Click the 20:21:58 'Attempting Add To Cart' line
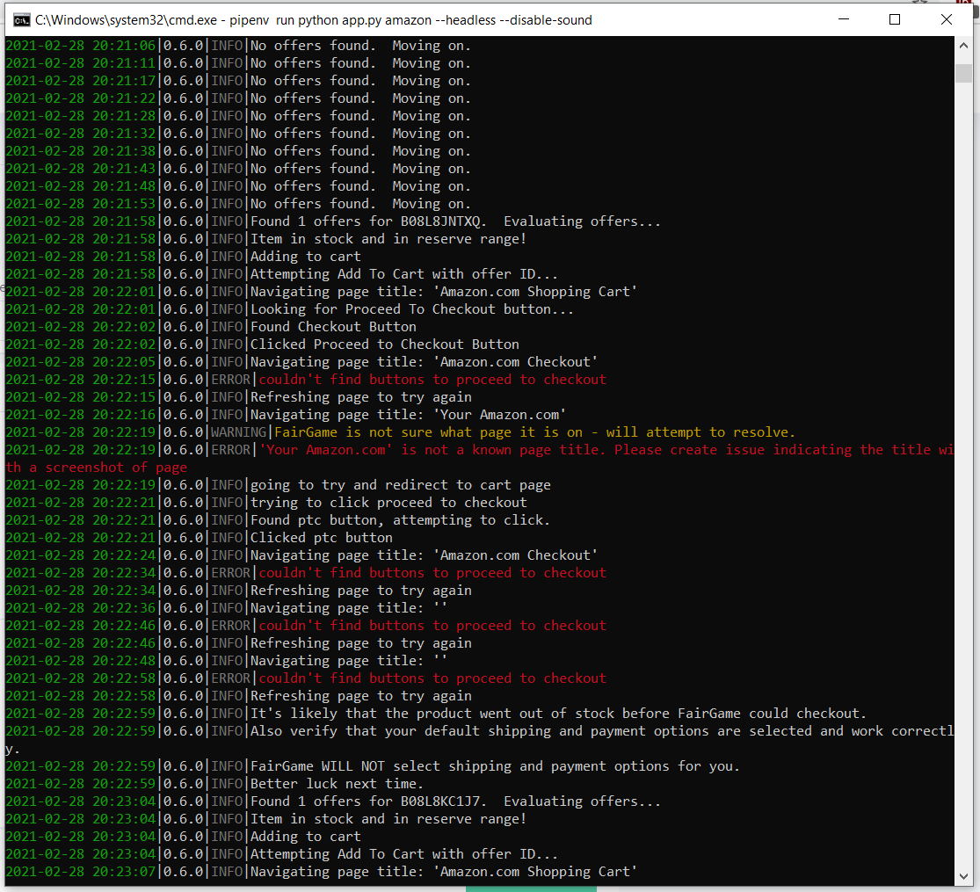Image resolution: width=980 pixels, height=892 pixels. point(282,274)
